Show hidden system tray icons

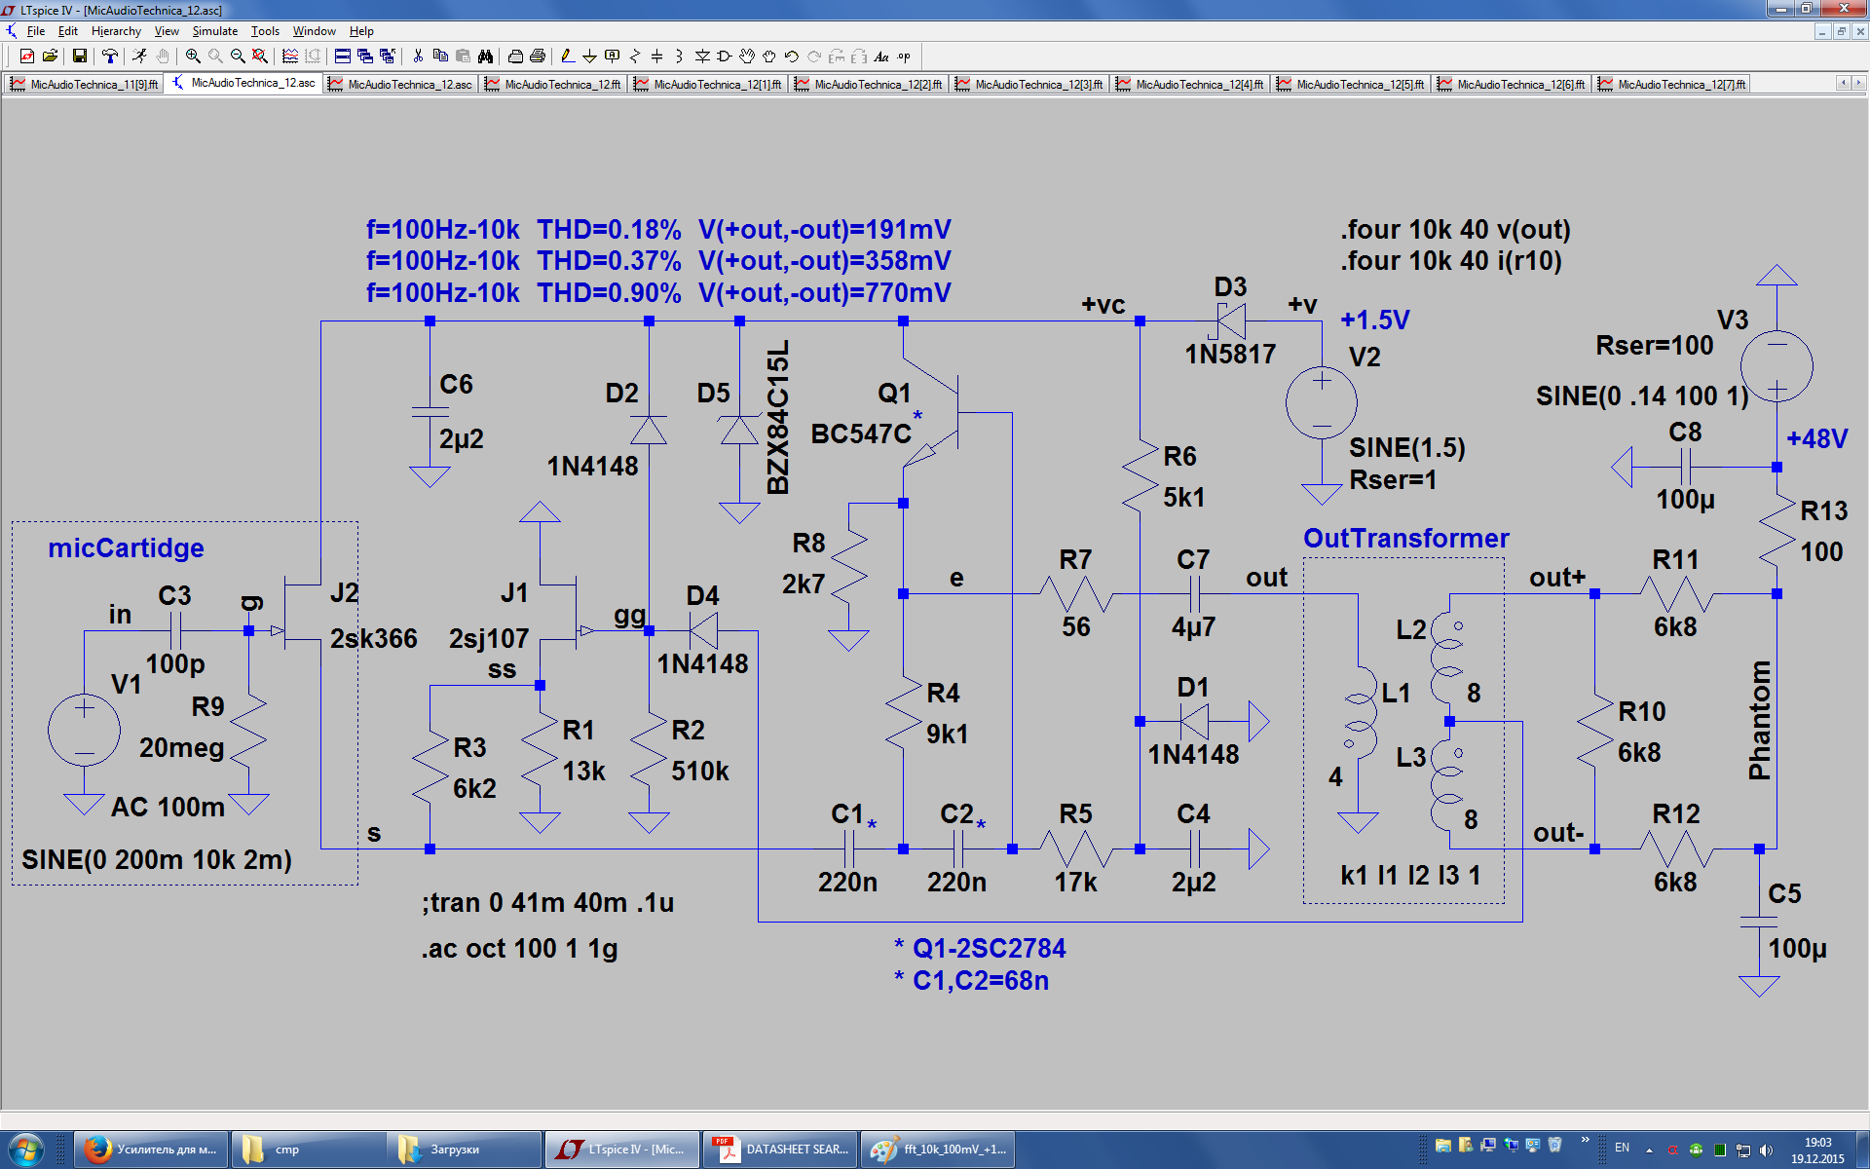pos(1649,1150)
